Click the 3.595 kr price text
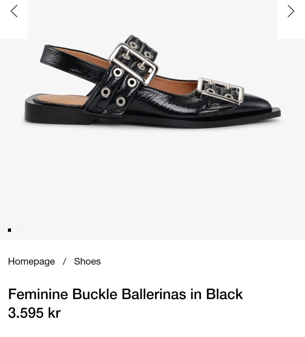305x337 pixels. click(34, 313)
